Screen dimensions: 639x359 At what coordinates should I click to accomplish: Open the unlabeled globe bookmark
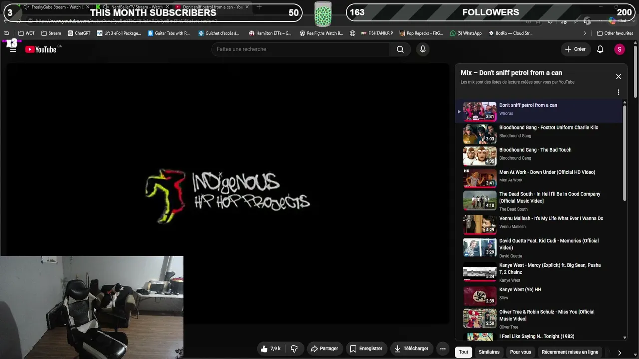[352, 33]
